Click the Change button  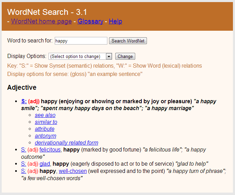(x=125, y=56)
